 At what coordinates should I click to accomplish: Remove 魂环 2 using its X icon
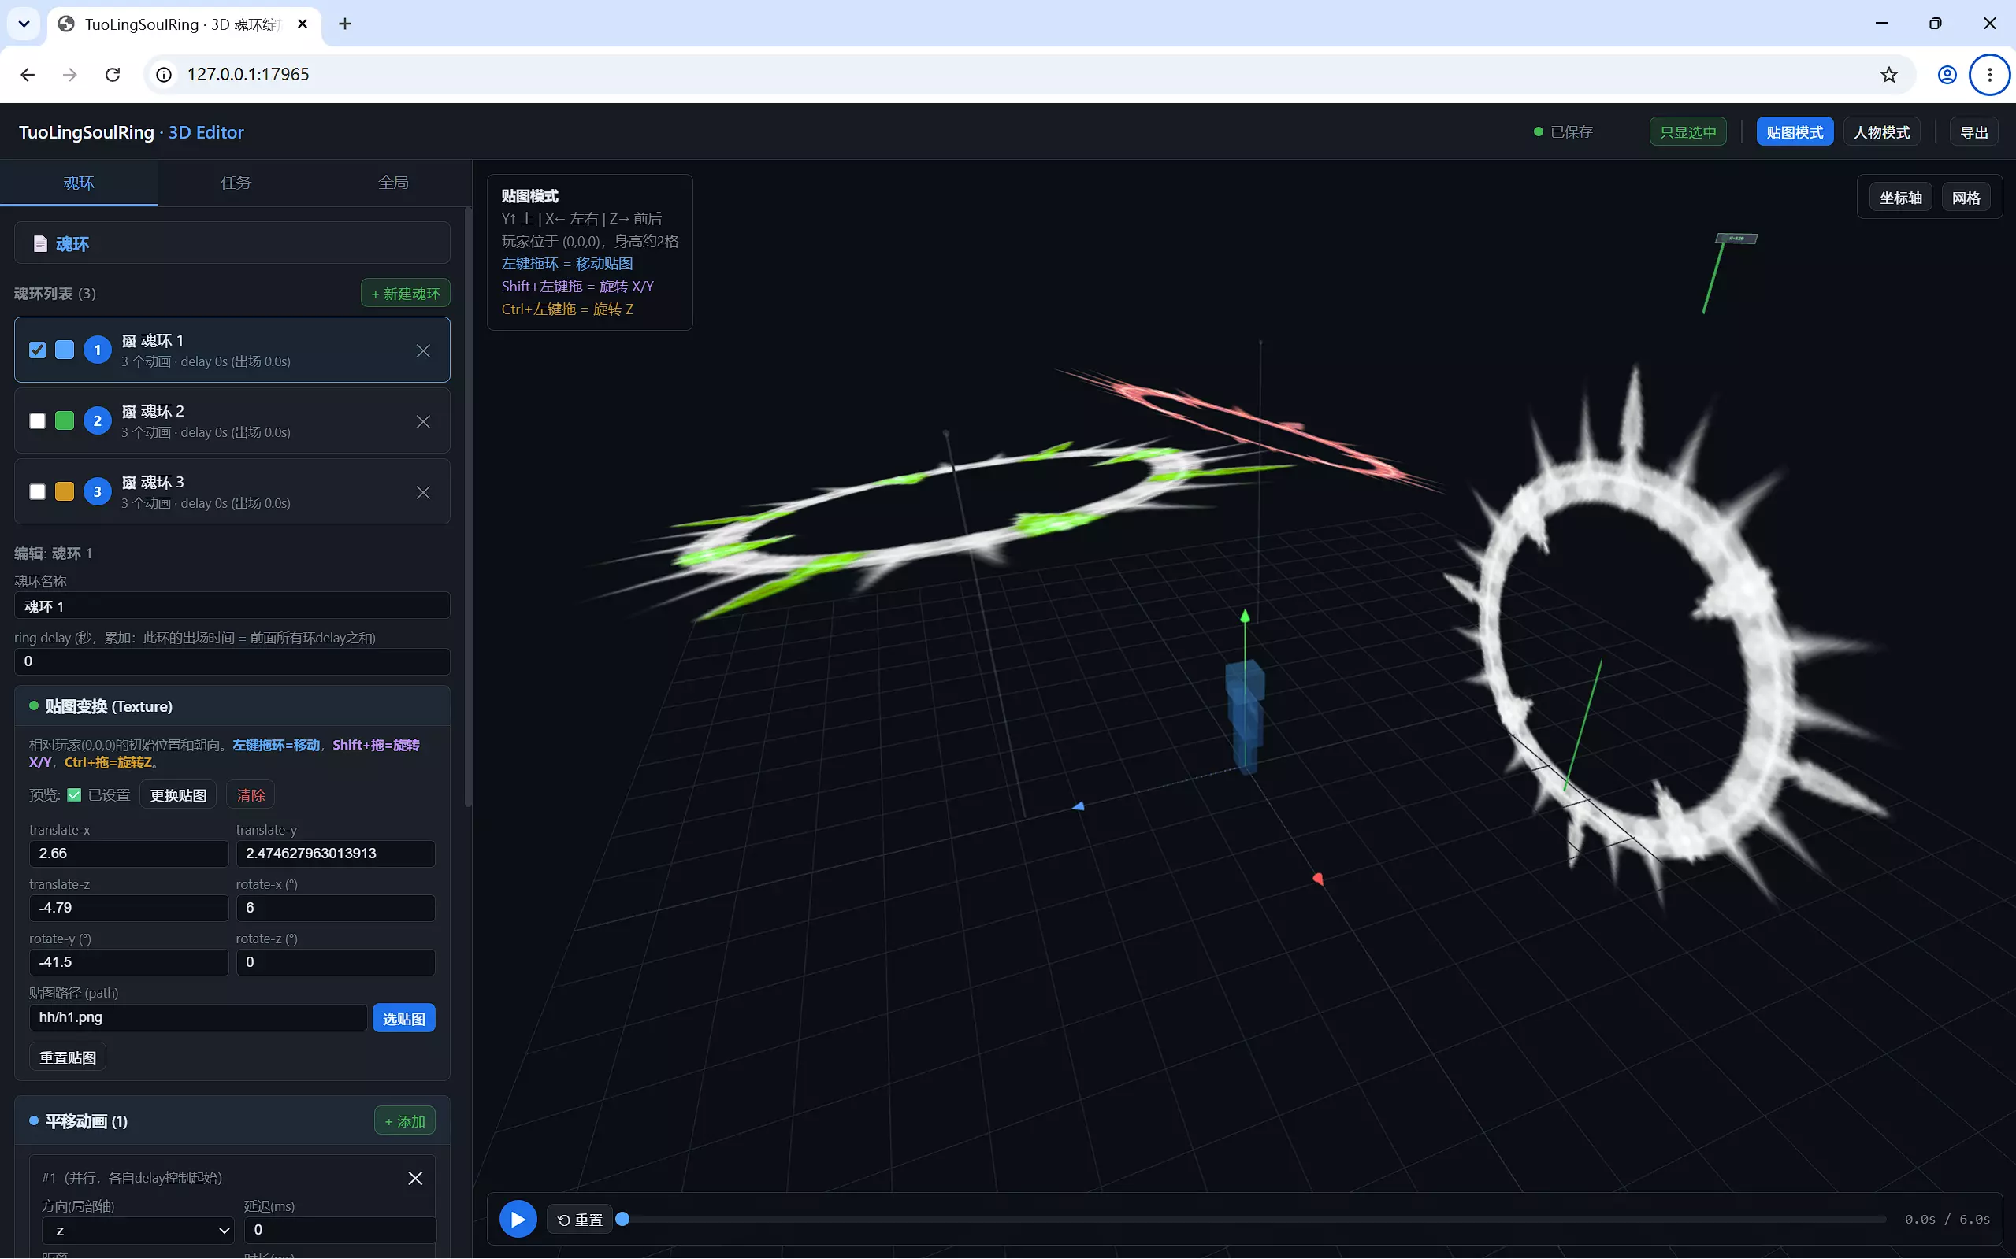click(x=423, y=421)
